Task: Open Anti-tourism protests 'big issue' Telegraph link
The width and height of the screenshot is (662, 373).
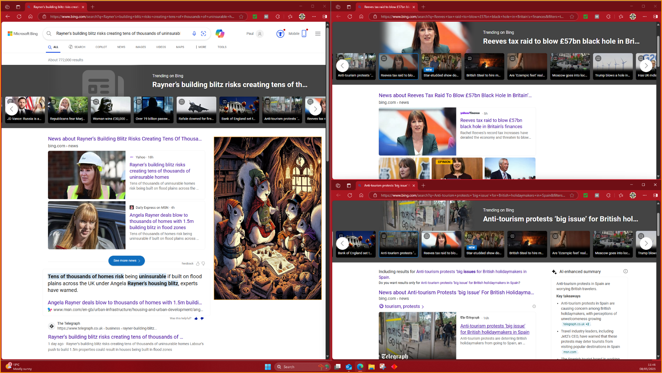Action: (x=494, y=329)
